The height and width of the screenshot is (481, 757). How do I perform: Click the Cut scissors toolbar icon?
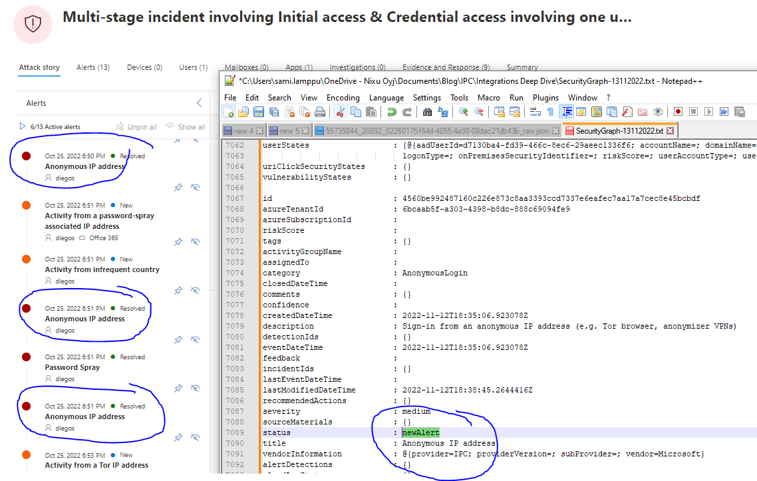point(340,112)
